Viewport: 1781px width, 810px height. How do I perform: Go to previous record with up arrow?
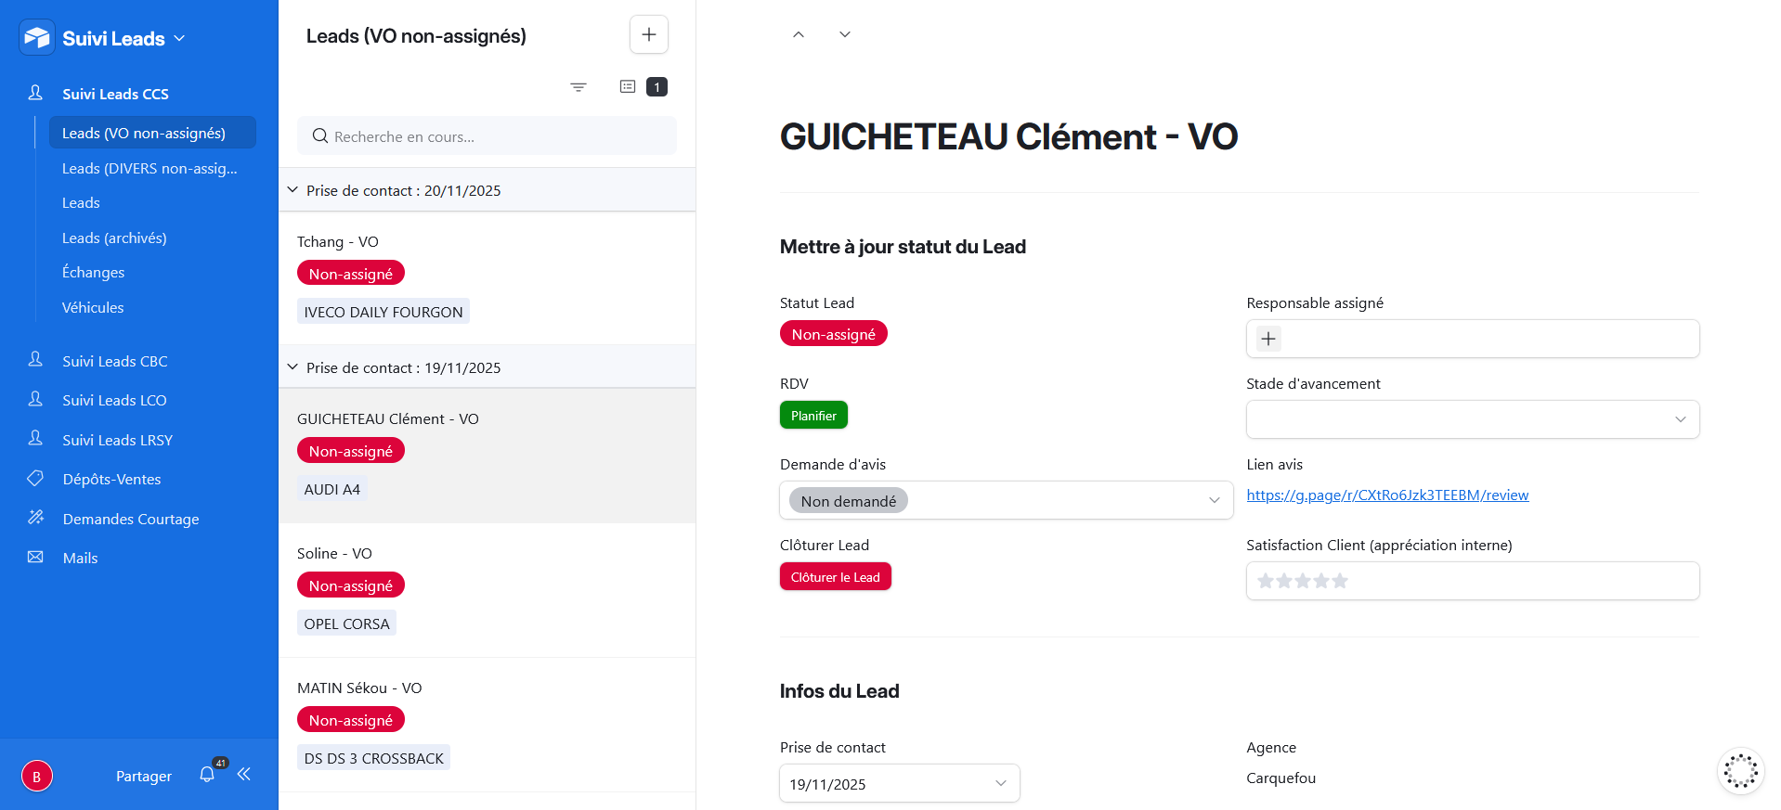pyautogui.click(x=799, y=34)
